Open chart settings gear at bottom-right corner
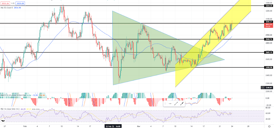 click(270, 126)
